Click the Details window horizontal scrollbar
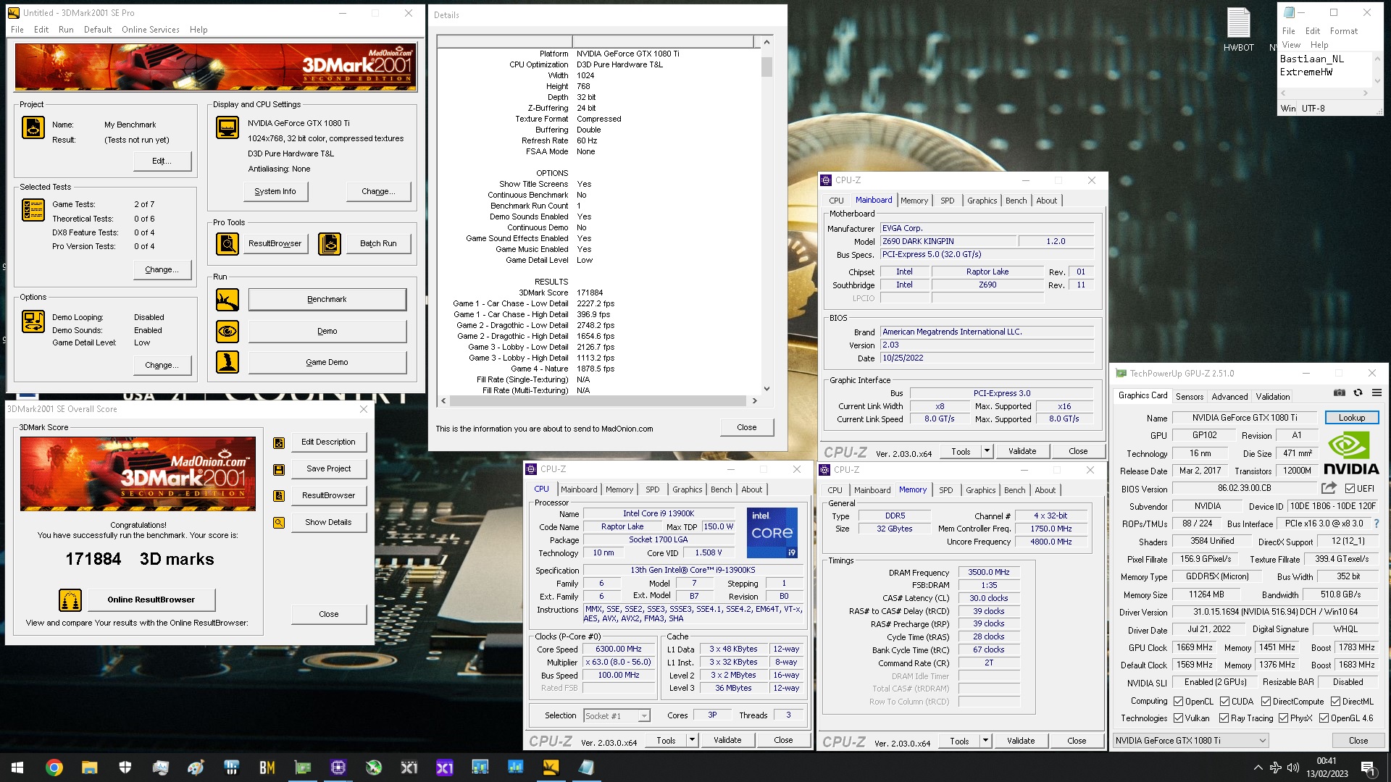Viewport: 1391px width, 782px height. pyautogui.click(x=598, y=400)
